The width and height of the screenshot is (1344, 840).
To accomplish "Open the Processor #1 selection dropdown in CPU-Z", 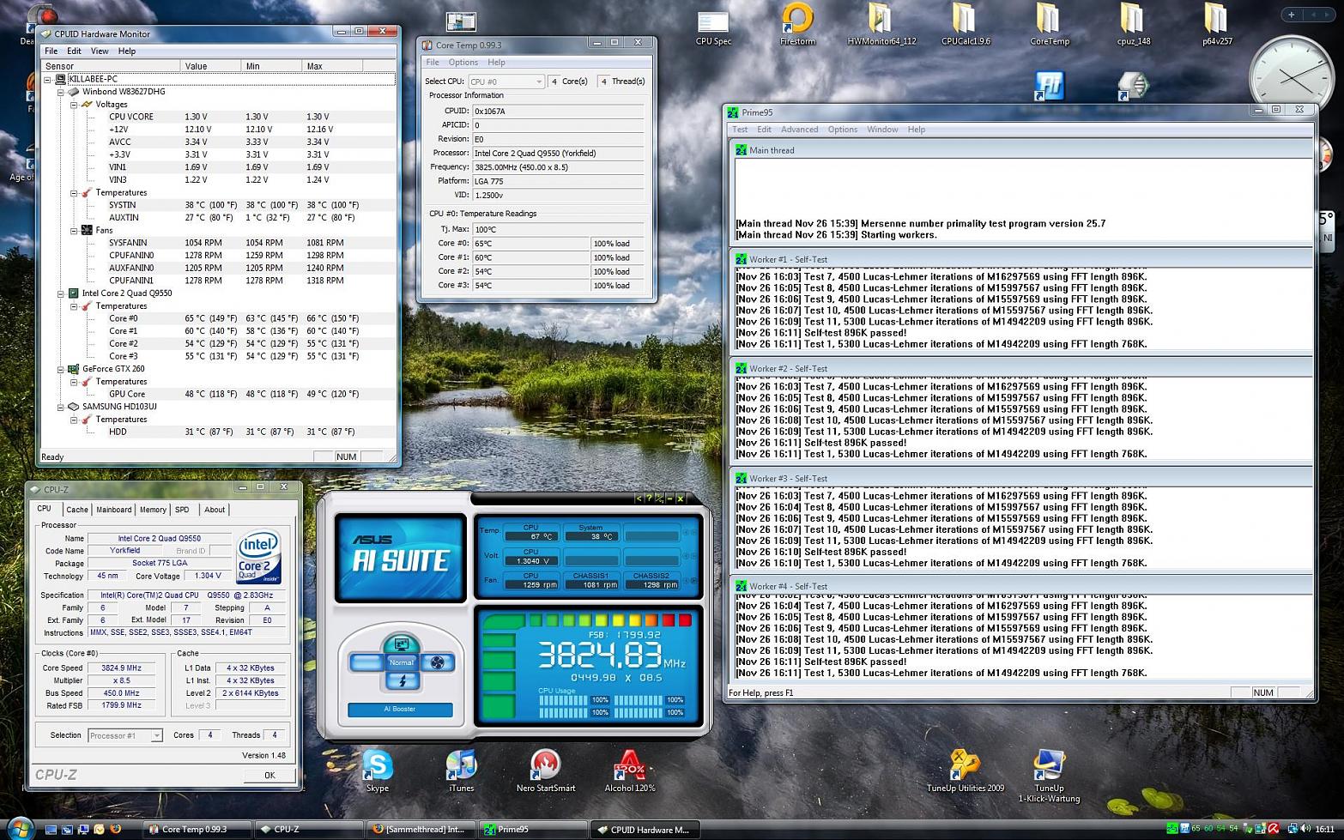I will click(x=125, y=735).
